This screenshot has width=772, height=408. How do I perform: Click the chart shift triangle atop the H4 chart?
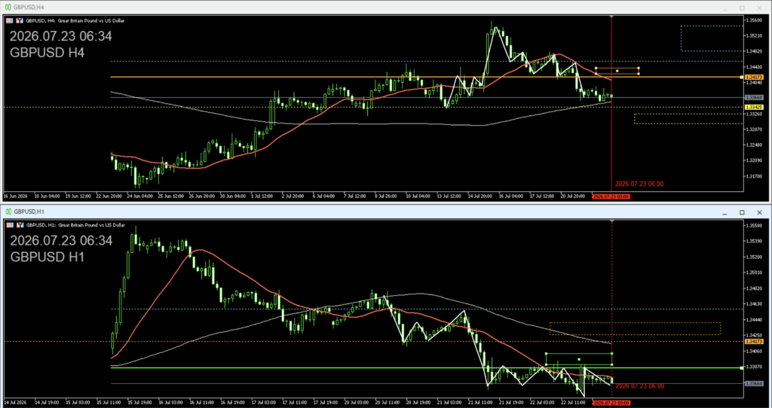click(611, 17)
